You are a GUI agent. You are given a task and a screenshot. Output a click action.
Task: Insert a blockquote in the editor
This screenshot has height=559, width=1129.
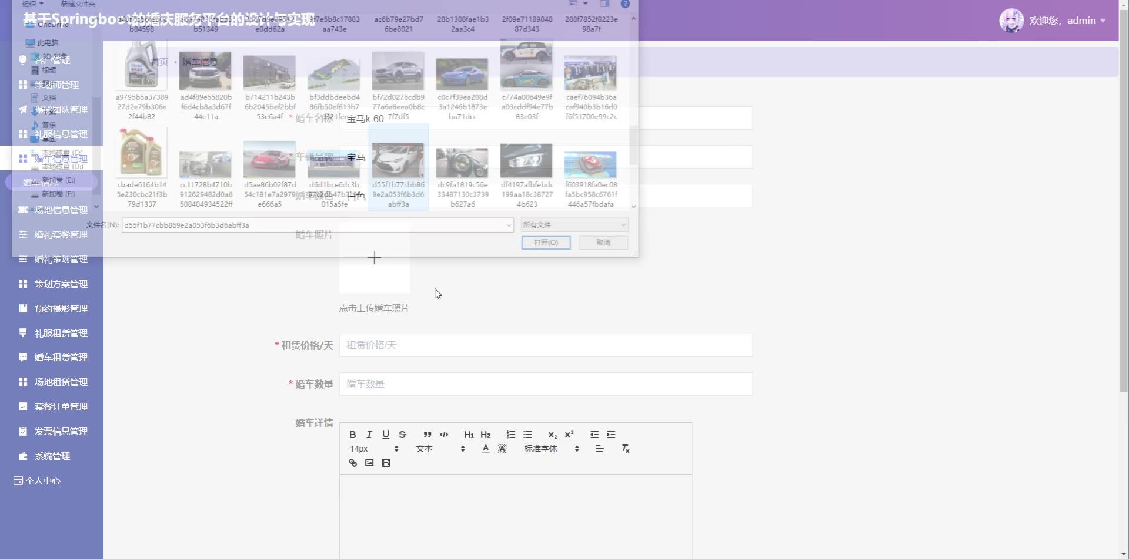click(427, 435)
